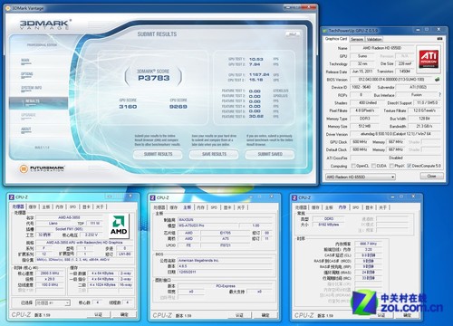453x326 pixels.
Task: Click the BIOS Version field in GPU-Z
Action: point(391,80)
